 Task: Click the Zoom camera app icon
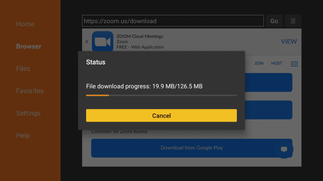[103, 42]
